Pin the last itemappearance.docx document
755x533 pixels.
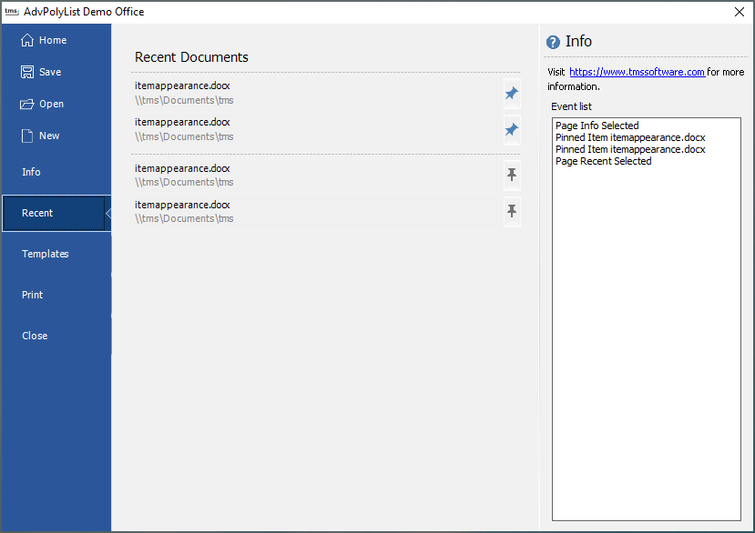512,211
